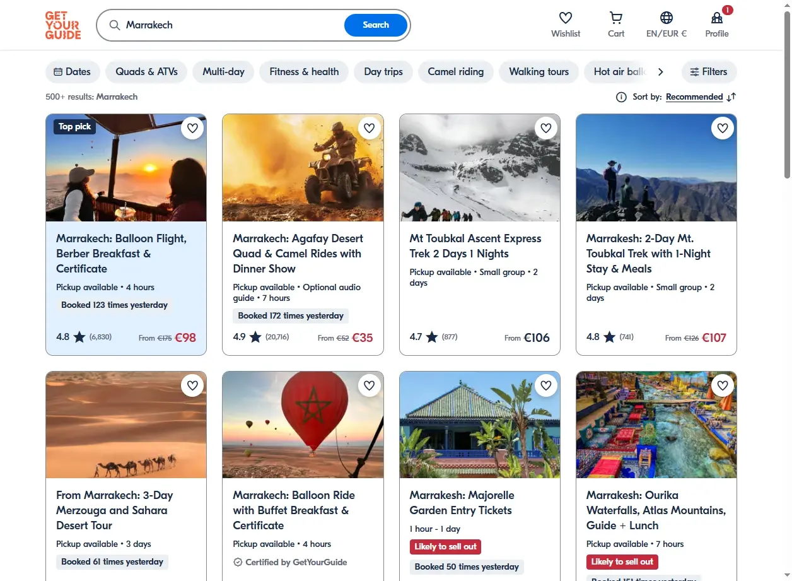Click the €35 price on Agafay Desert card
This screenshot has width=792, height=581.
(x=363, y=337)
